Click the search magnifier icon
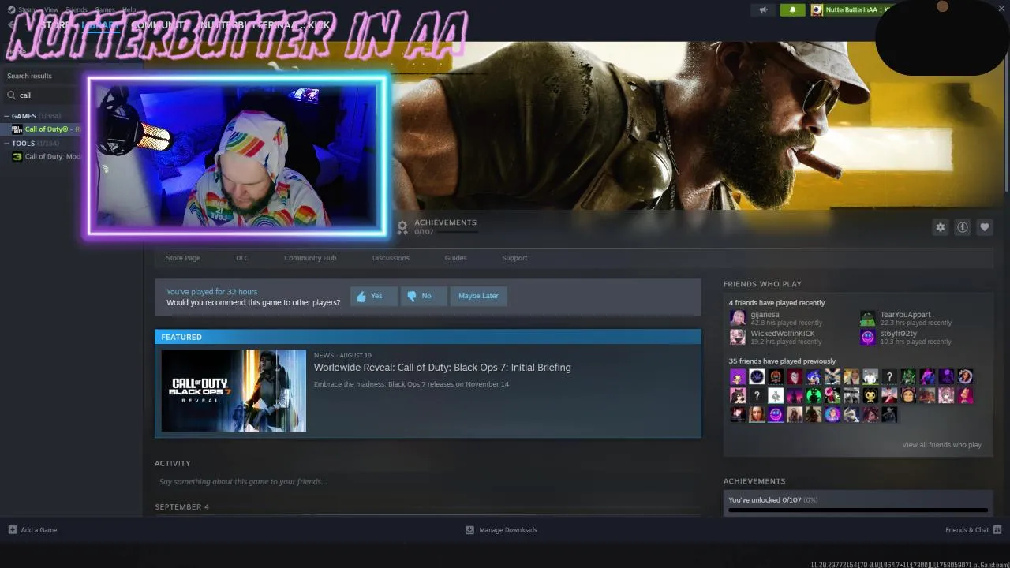This screenshot has width=1010, height=568. click(x=11, y=95)
